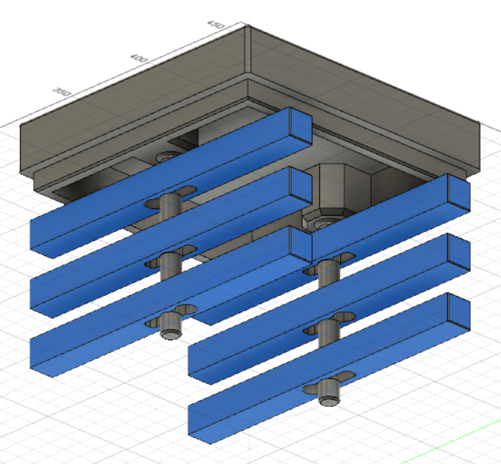Click the bolt head below the right bar stack
The image size is (501, 464).
[x=327, y=399]
